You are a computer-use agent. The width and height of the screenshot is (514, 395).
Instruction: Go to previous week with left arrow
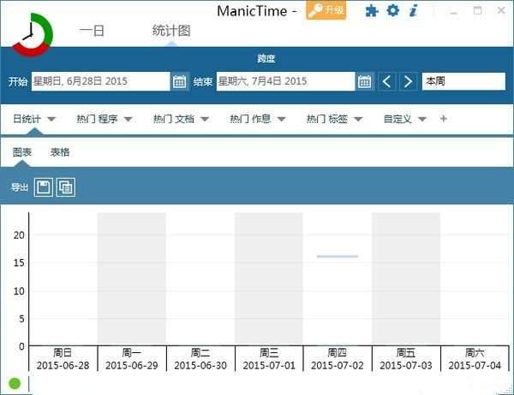(x=387, y=81)
